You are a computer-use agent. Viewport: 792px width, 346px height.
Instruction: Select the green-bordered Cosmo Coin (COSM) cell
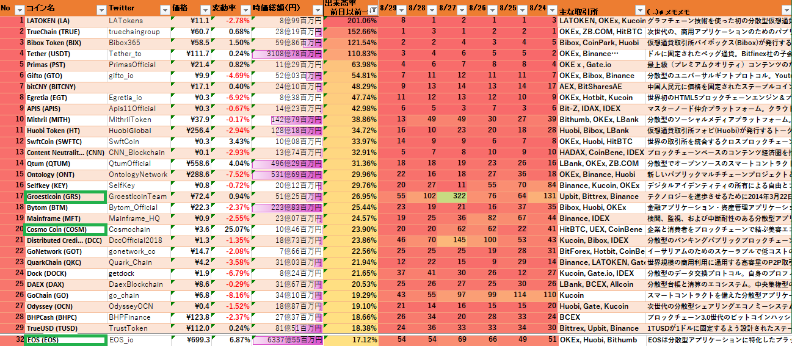66,229
